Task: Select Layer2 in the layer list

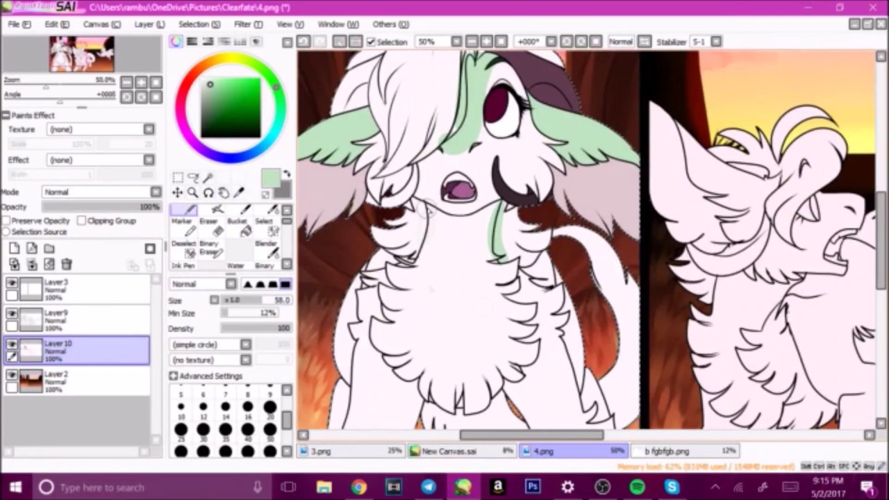Action: (76, 381)
